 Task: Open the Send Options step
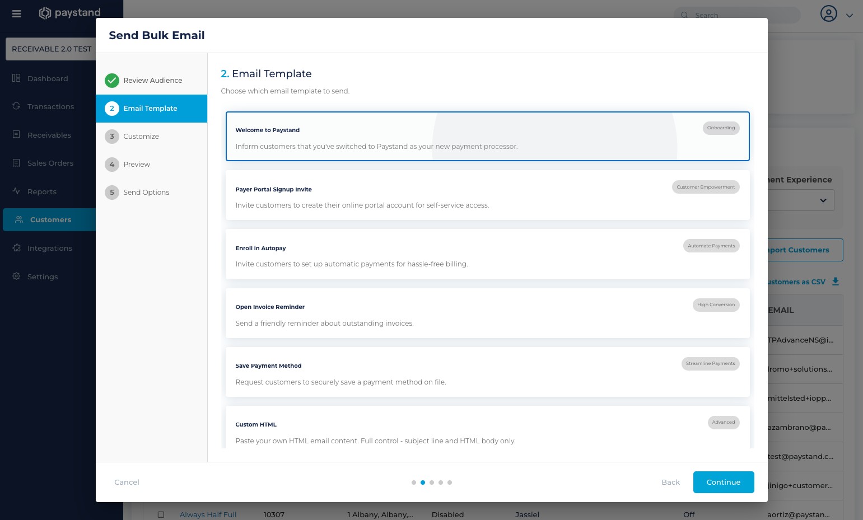pyautogui.click(x=151, y=193)
